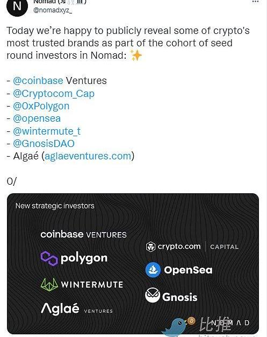Open the @GnosisDAO mention link

click(44, 144)
